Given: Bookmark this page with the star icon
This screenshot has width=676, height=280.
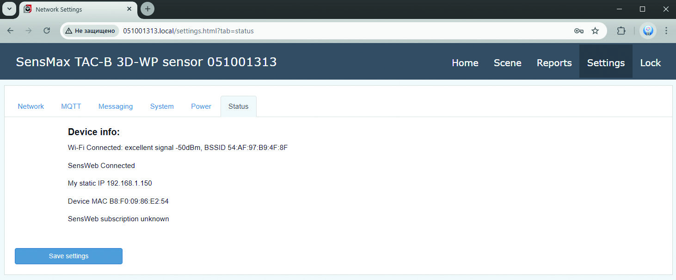Looking at the screenshot, I should coord(595,31).
